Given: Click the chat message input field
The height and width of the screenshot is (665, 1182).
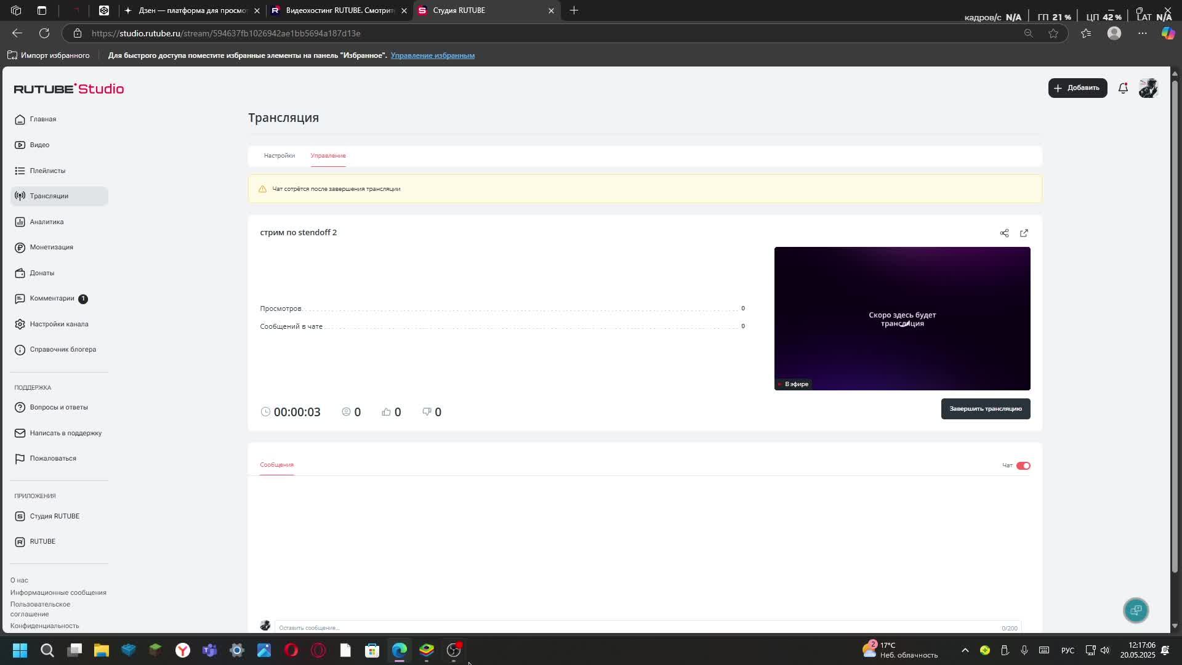Looking at the screenshot, I should coord(634,627).
